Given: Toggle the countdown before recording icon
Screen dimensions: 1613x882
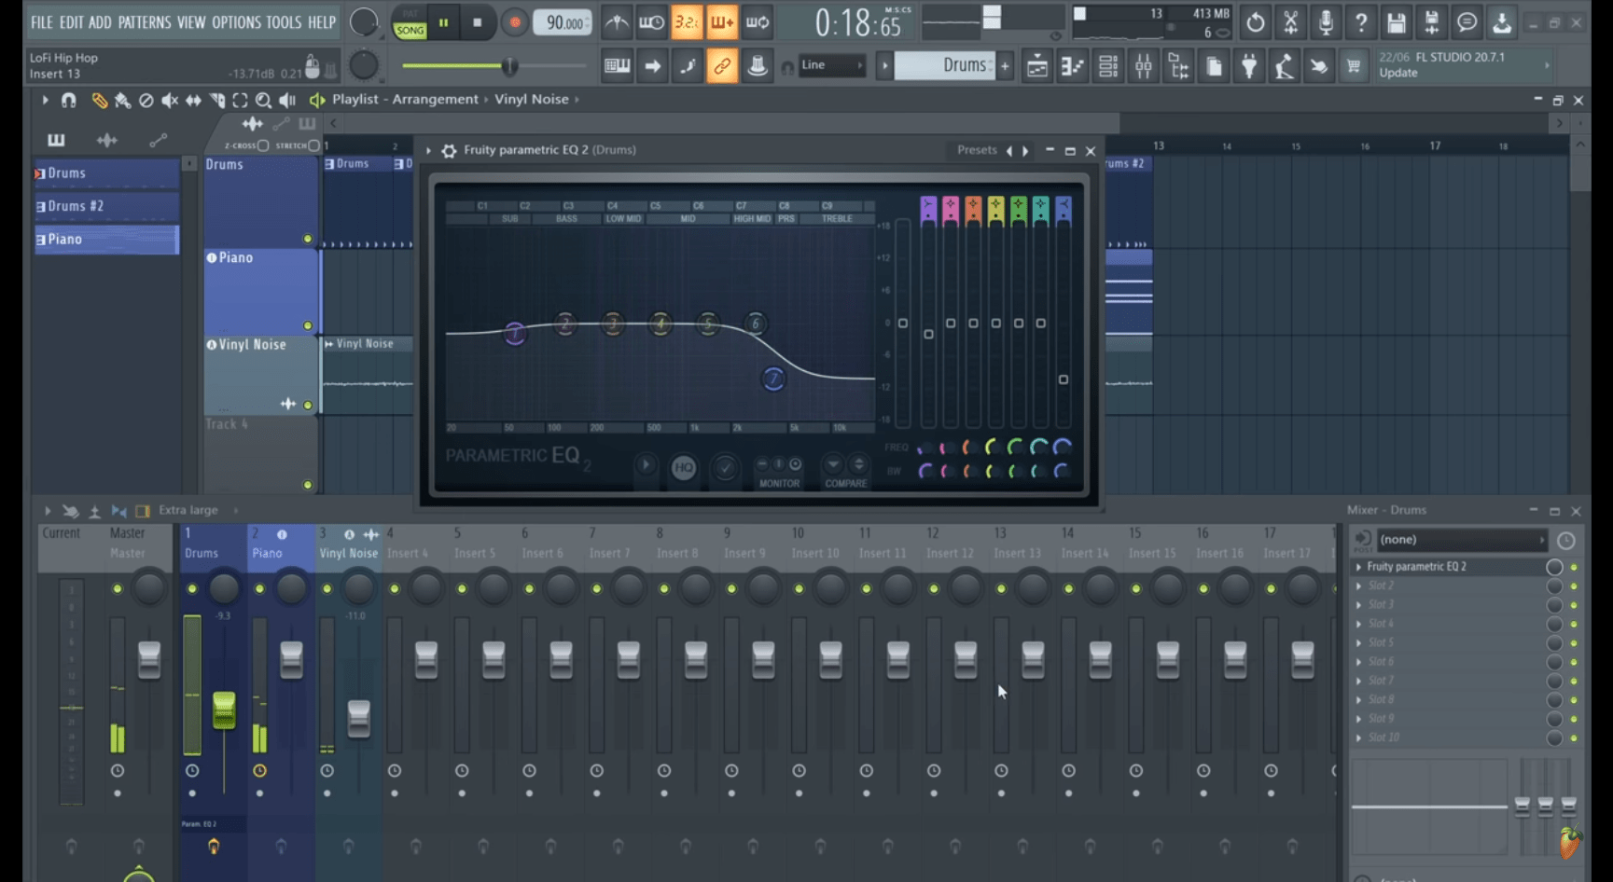Looking at the screenshot, I should pos(687,22).
